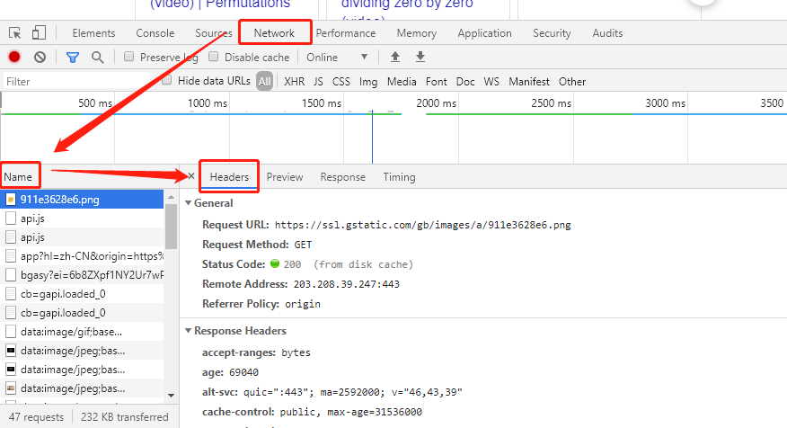Filter requests by Media
Viewport: 787px width, 428px height.
(x=402, y=82)
